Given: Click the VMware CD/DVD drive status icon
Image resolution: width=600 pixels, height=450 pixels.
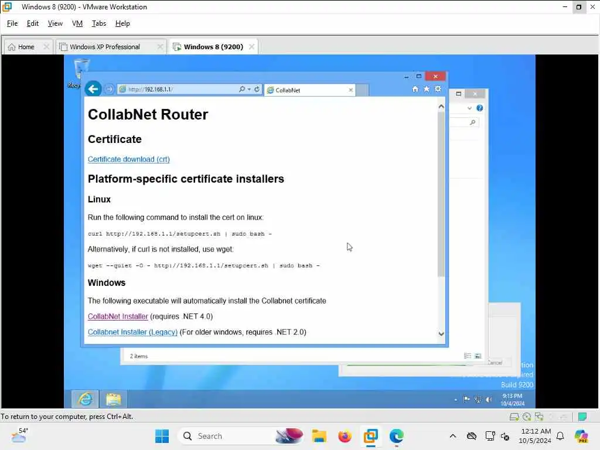Looking at the screenshot, I should (527, 417).
